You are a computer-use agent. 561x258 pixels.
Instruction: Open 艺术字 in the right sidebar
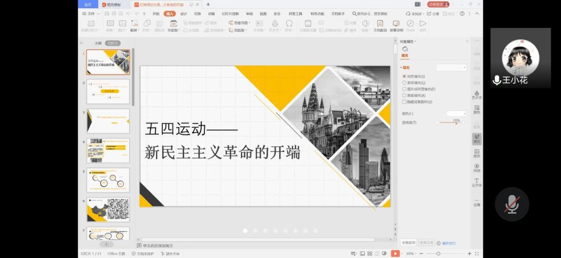[477, 95]
